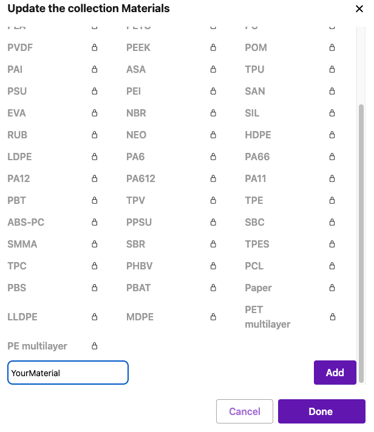The width and height of the screenshot is (374, 432).
Task: Close the Update collection dialog
Action: point(359,9)
